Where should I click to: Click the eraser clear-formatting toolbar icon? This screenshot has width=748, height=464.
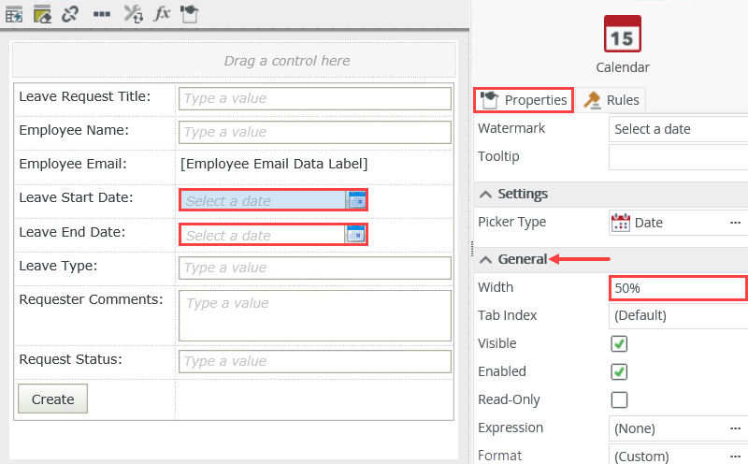[42, 14]
